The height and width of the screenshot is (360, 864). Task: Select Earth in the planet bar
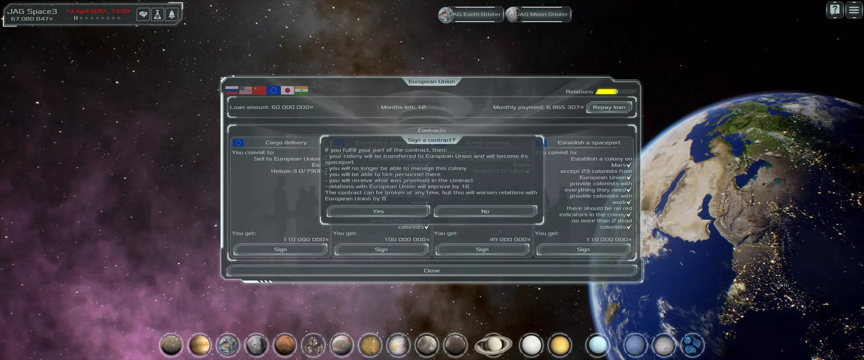228,345
